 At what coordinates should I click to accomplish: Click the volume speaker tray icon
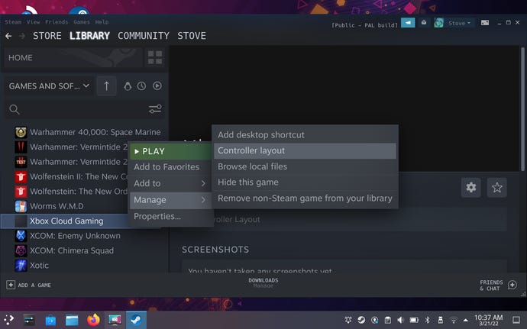click(x=400, y=320)
